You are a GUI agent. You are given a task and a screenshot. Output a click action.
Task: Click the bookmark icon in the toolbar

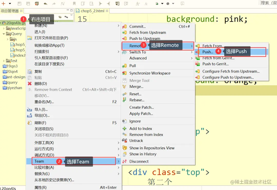point(74,4)
